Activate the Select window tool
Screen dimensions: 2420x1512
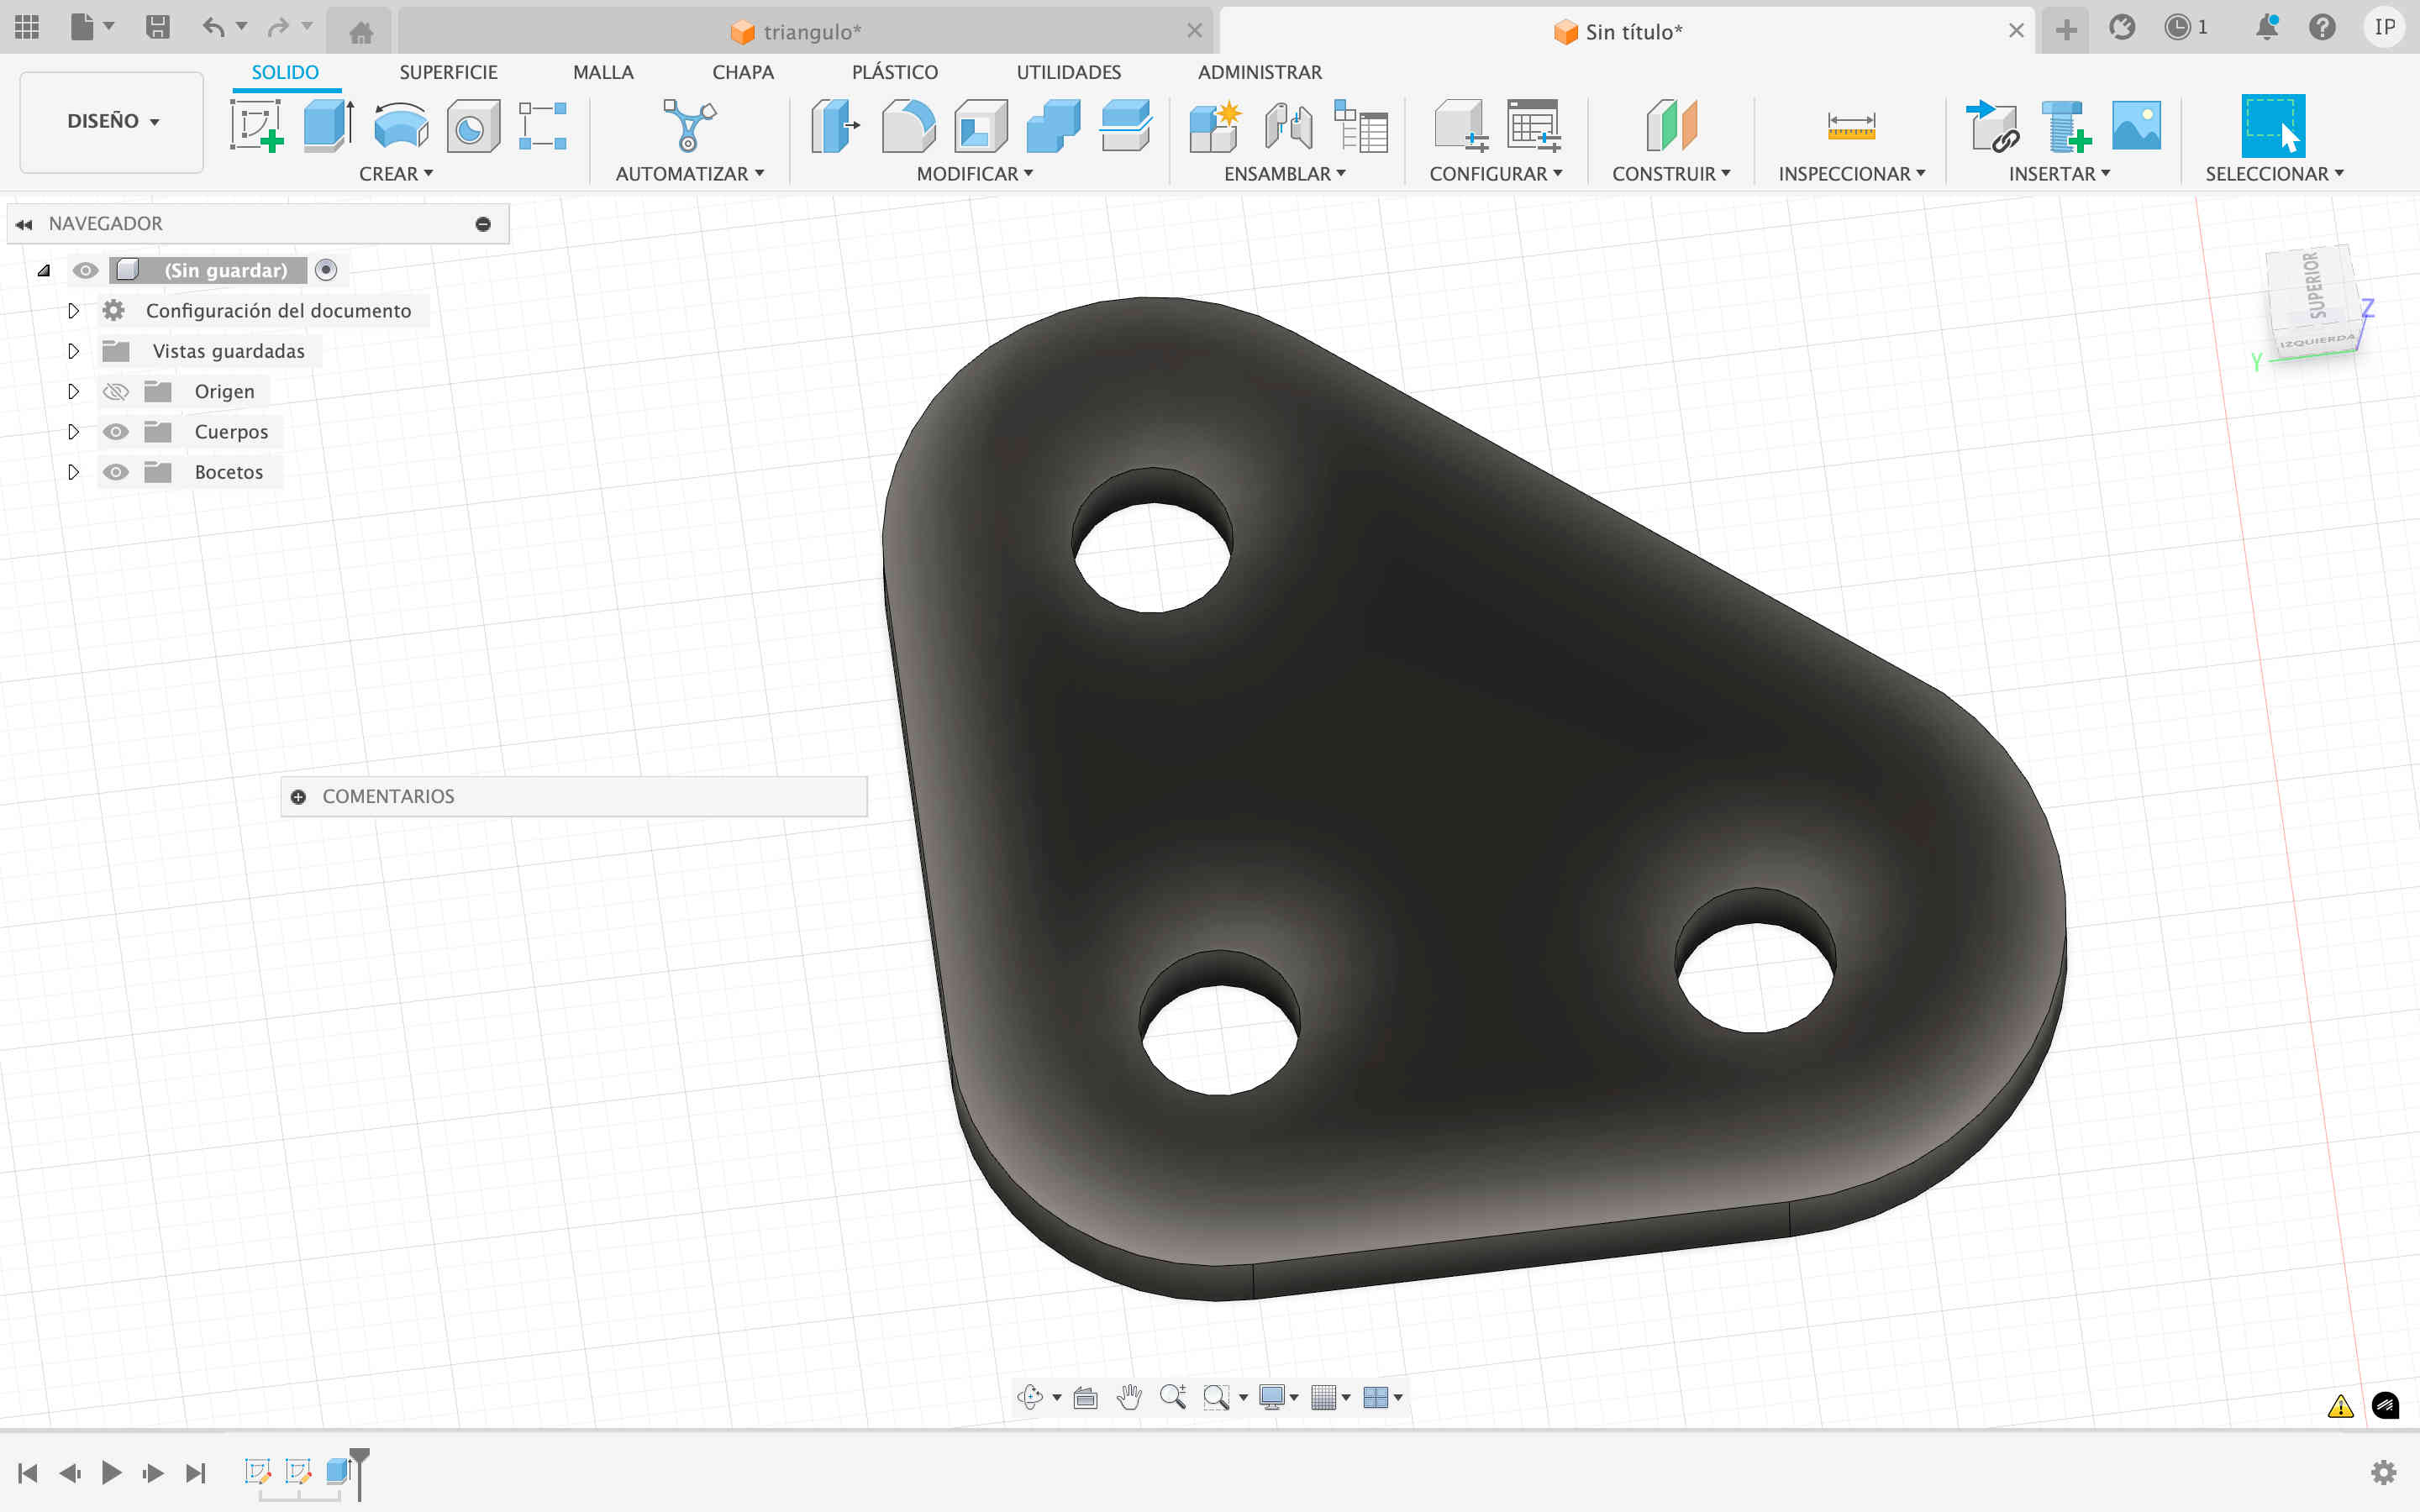coord(2273,126)
